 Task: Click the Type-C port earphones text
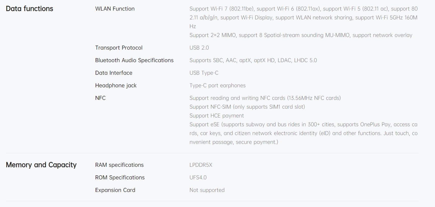[x=218, y=86]
